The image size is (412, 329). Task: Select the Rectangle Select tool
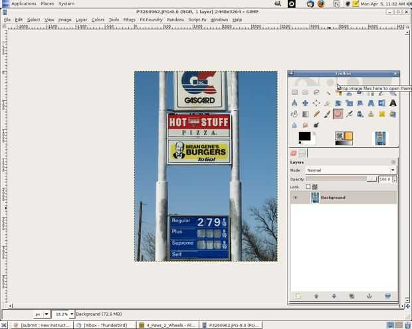pyautogui.click(x=294, y=92)
